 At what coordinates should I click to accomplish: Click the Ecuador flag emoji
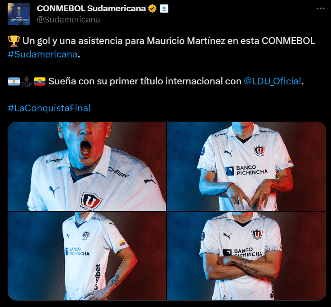pos(40,82)
